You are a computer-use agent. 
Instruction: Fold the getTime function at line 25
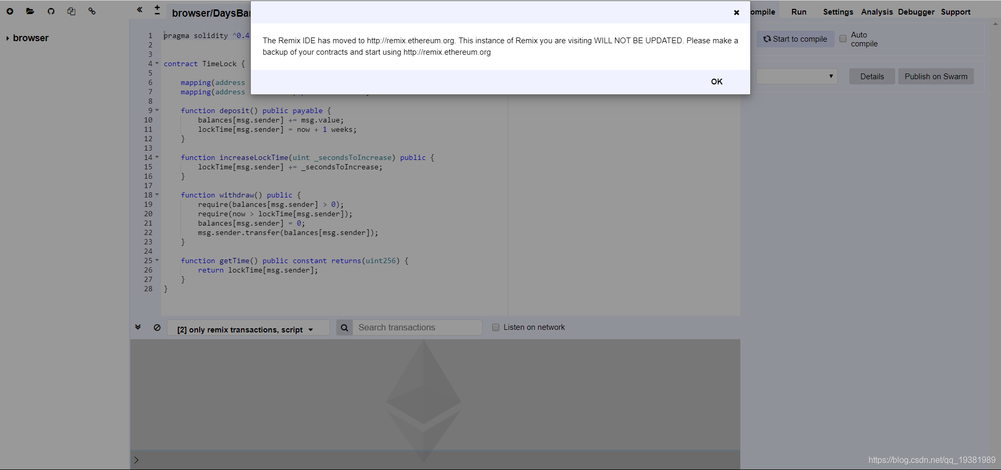[x=157, y=260]
